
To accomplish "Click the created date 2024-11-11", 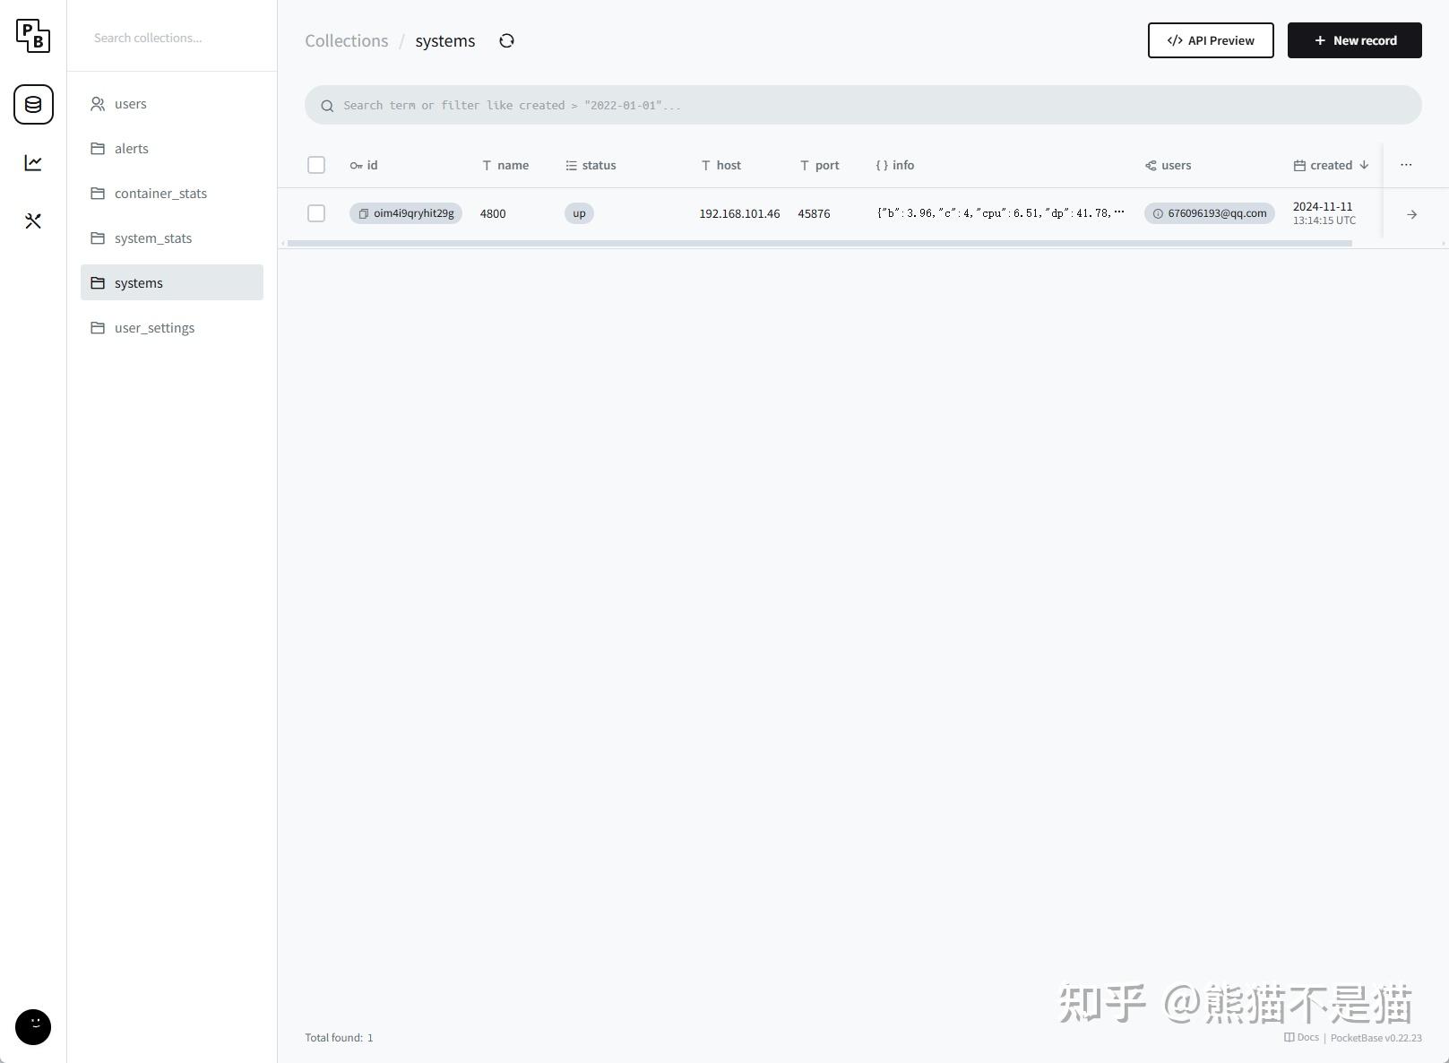I will [x=1323, y=206].
